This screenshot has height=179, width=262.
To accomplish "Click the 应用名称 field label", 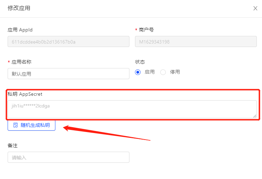I will point(24,62).
